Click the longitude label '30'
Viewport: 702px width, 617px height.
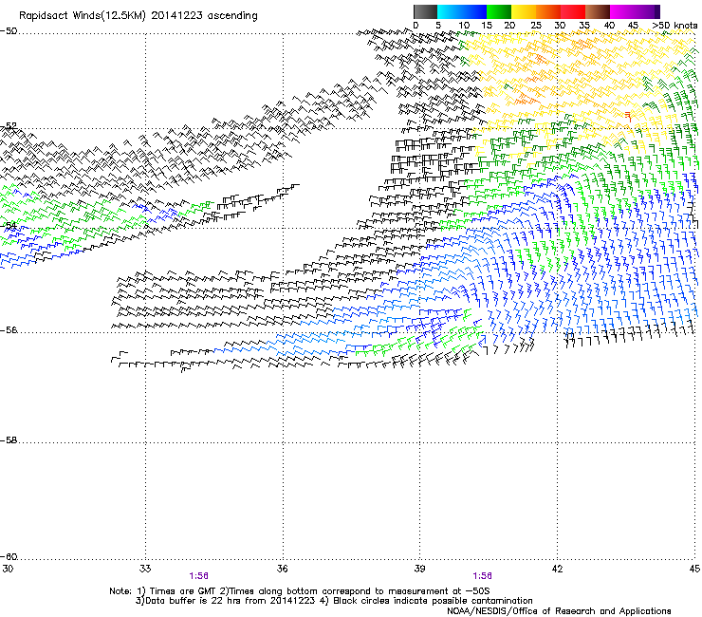8,569
